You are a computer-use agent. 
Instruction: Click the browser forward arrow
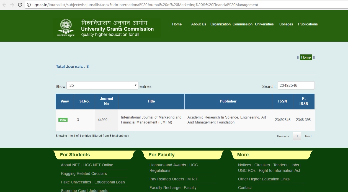point(12,5)
